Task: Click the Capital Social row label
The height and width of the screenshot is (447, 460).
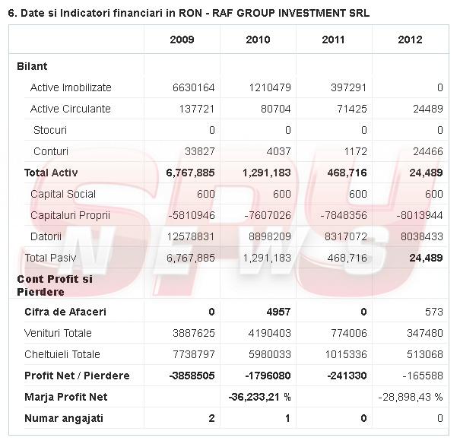Action: coord(63,194)
